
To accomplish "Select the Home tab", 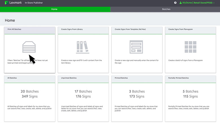I will pyautogui.click(x=54, y=9).
